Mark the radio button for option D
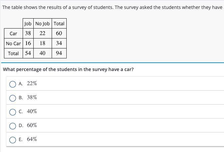 tap(13, 126)
